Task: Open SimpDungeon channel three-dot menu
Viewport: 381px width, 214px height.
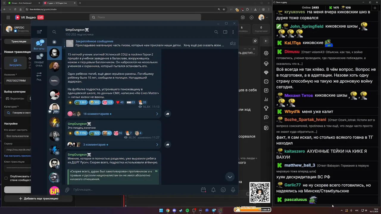Action: tap(233, 32)
